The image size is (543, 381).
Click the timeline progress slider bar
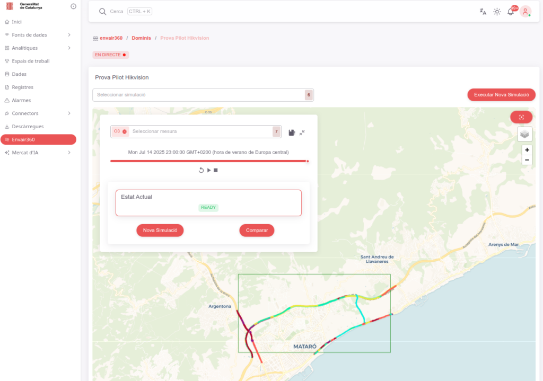(x=208, y=161)
